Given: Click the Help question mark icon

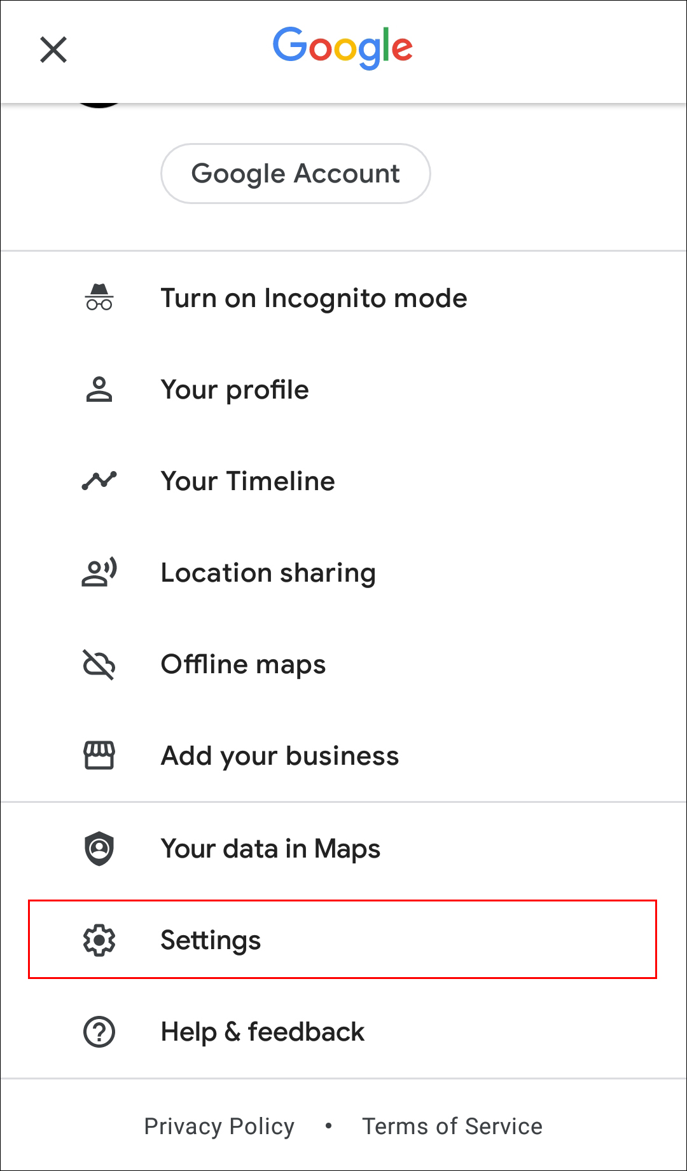Looking at the screenshot, I should click(x=99, y=1032).
